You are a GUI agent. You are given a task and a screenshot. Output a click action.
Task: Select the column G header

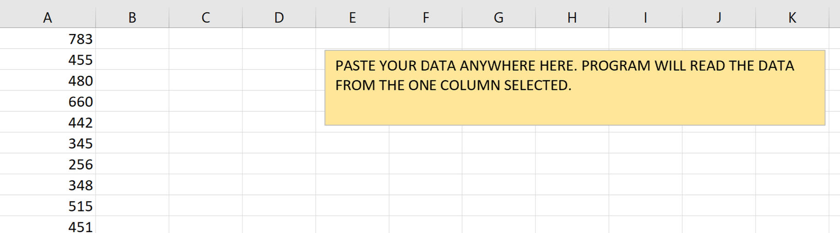click(499, 17)
